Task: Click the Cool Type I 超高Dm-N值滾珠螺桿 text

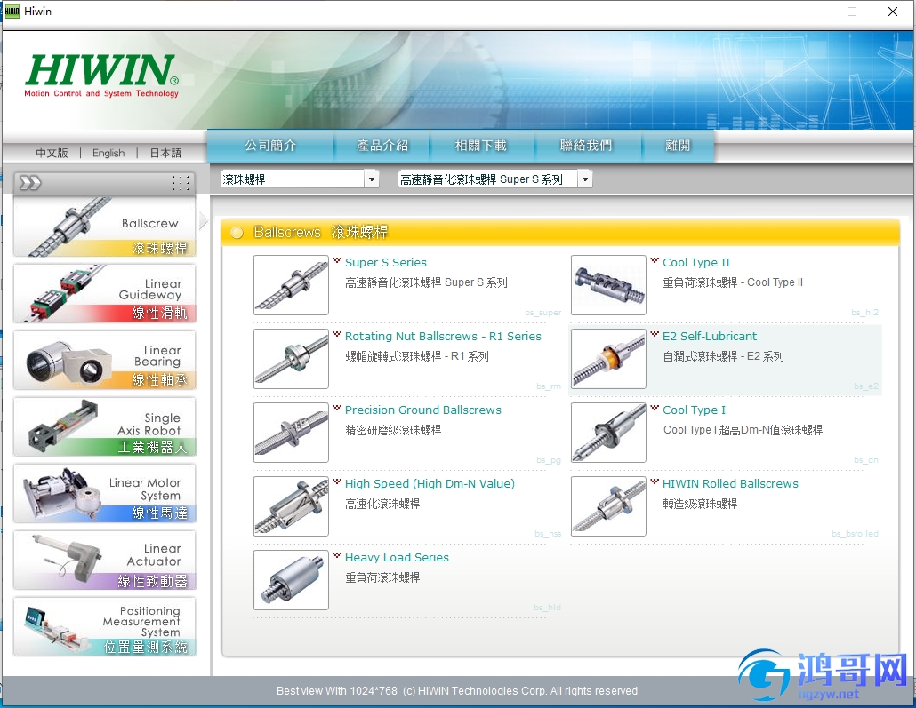Action: tap(743, 430)
